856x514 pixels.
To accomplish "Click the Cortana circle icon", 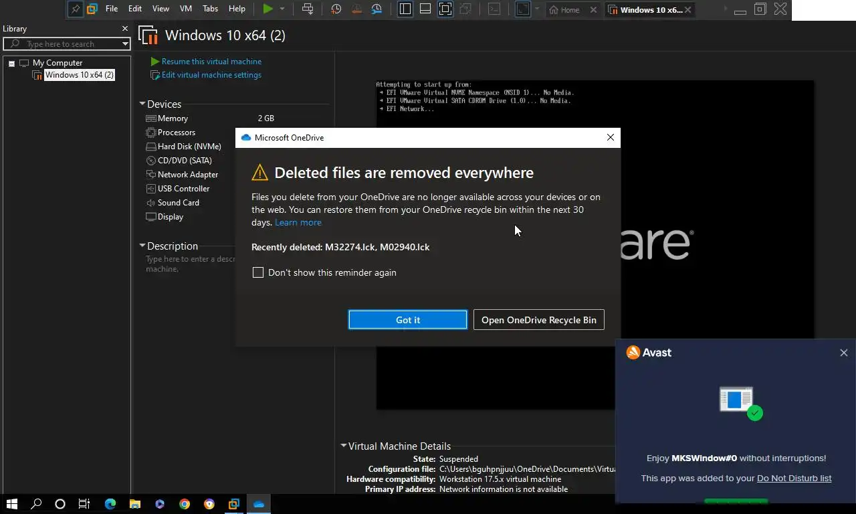I will pyautogui.click(x=60, y=504).
